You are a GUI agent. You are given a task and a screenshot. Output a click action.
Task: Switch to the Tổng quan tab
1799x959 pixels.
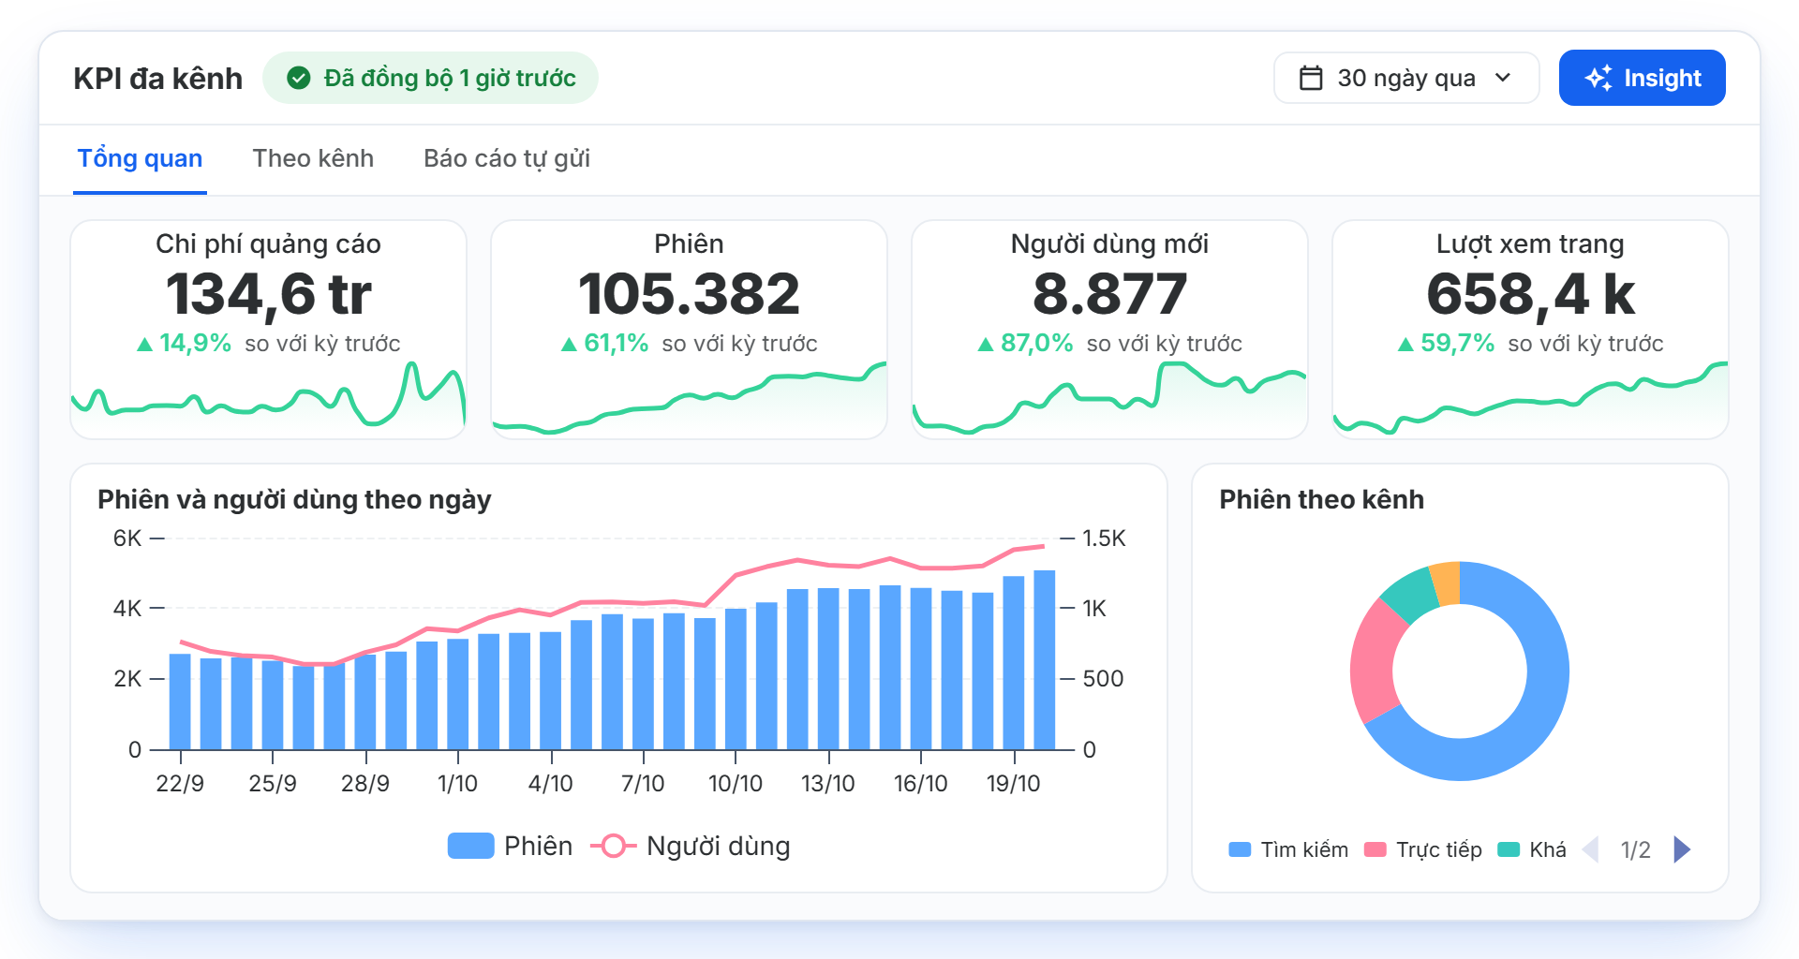point(140,158)
